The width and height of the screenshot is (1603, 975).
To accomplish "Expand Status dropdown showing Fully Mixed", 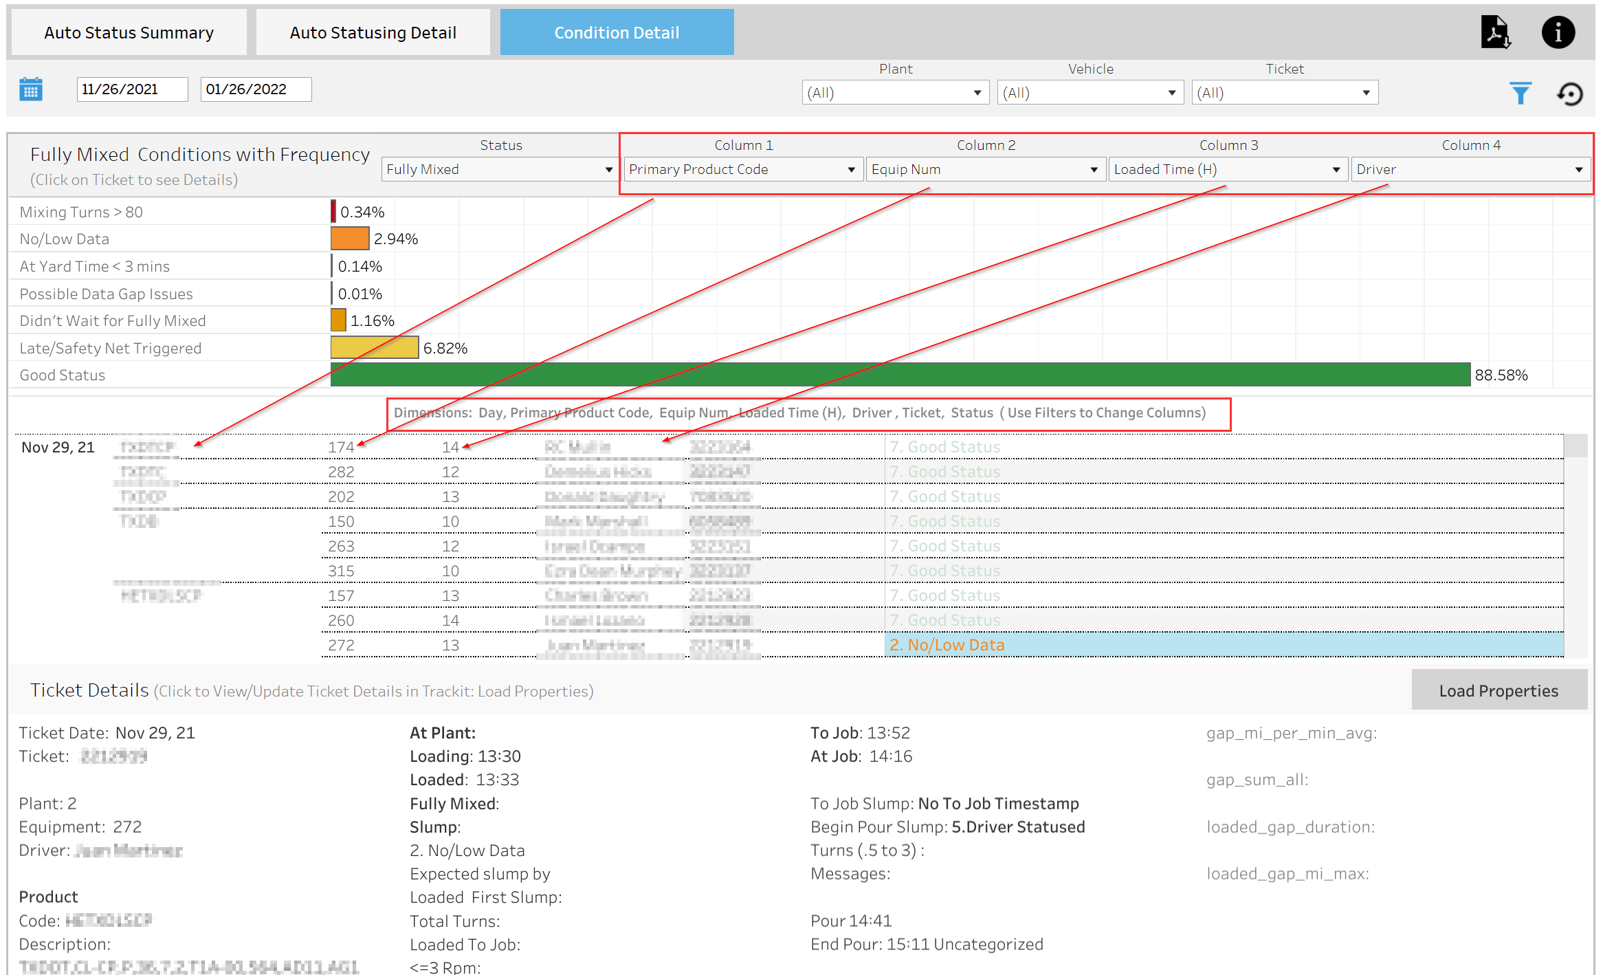I will coord(500,169).
